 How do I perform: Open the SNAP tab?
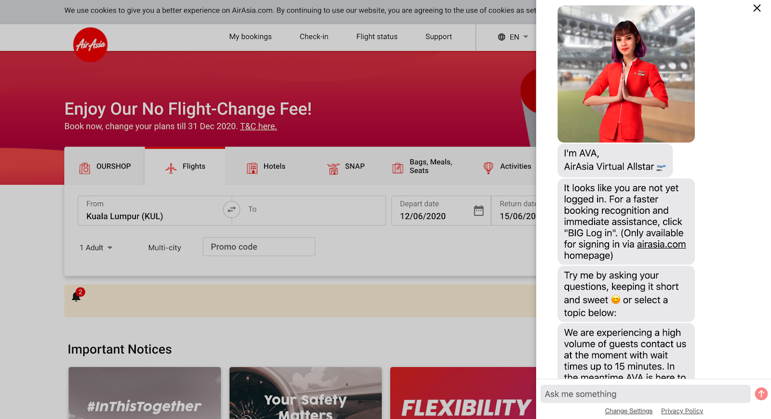click(346, 166)
